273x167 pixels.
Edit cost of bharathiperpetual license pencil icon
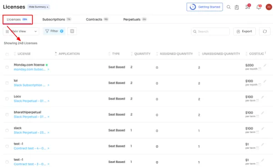[x=263, y=113]
